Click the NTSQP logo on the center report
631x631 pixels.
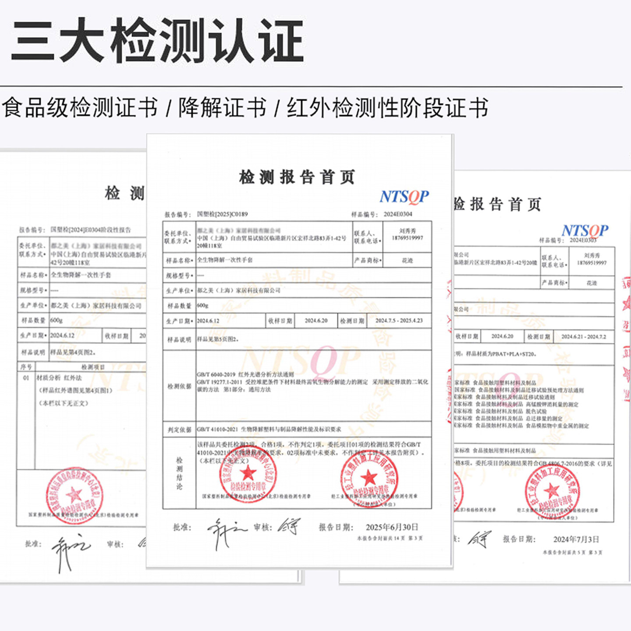click(x=404, y=197)
